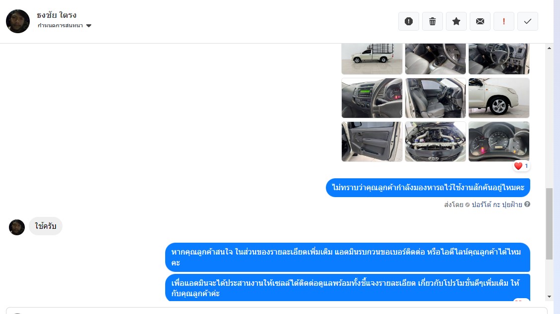The image size is (560, 314).
Task: Click the help question mark beside sender name
Action: click(527, 204)
